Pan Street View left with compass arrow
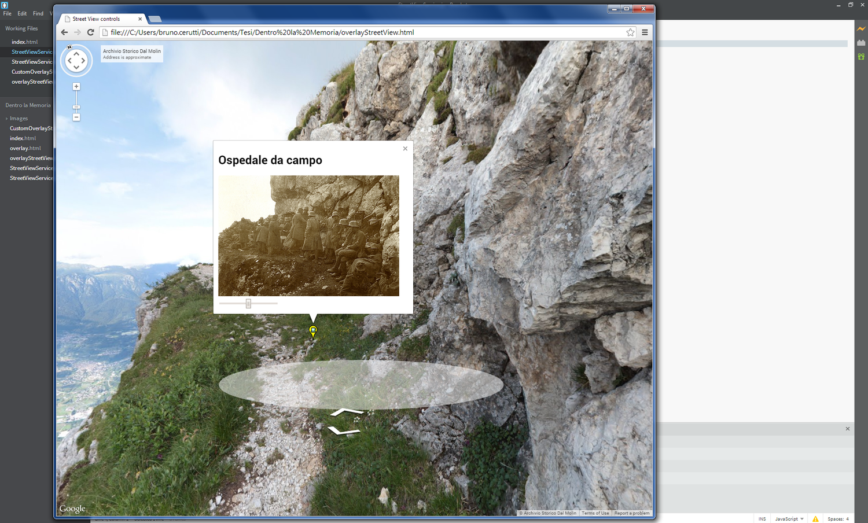This screenshot has width=868, height=523. [69, 61]
